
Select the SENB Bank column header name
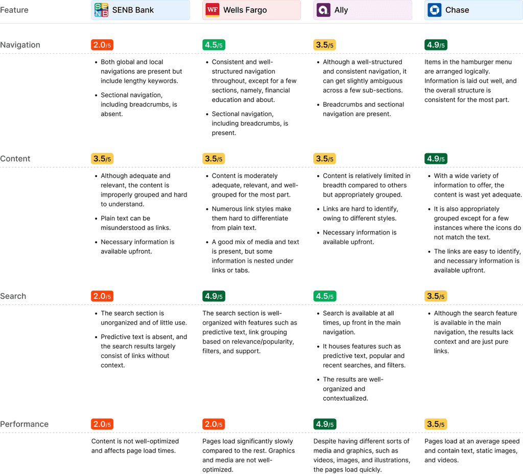tap(133, 10)
